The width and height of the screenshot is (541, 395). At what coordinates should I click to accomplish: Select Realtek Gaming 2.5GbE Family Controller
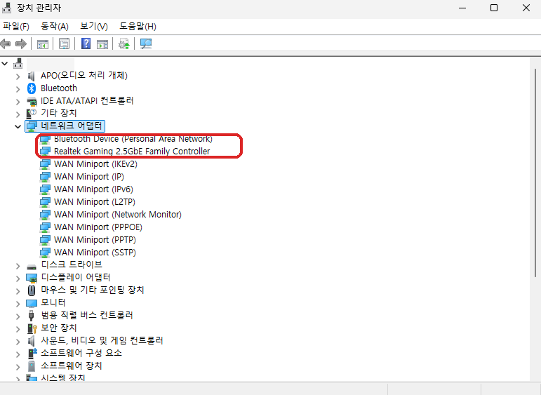pos(132,151)
